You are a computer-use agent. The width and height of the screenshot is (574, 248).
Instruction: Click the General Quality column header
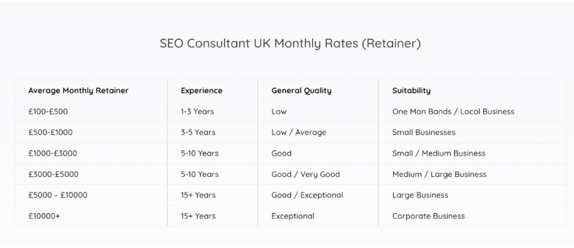click(x=301, y=91)
